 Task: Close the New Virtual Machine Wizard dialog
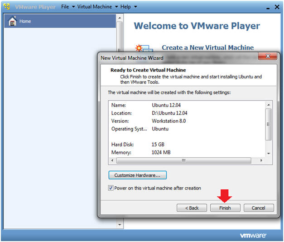268,56
